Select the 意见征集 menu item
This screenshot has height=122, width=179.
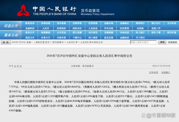coord(109,38)
